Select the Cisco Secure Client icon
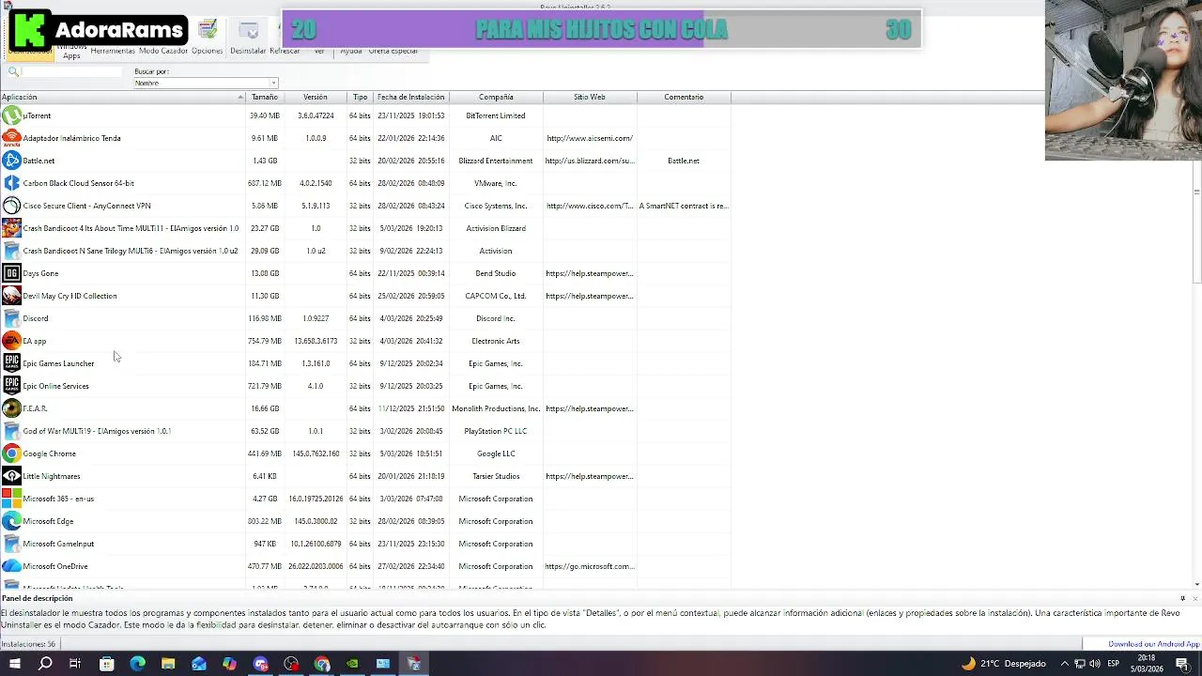 tap(11, 206)
